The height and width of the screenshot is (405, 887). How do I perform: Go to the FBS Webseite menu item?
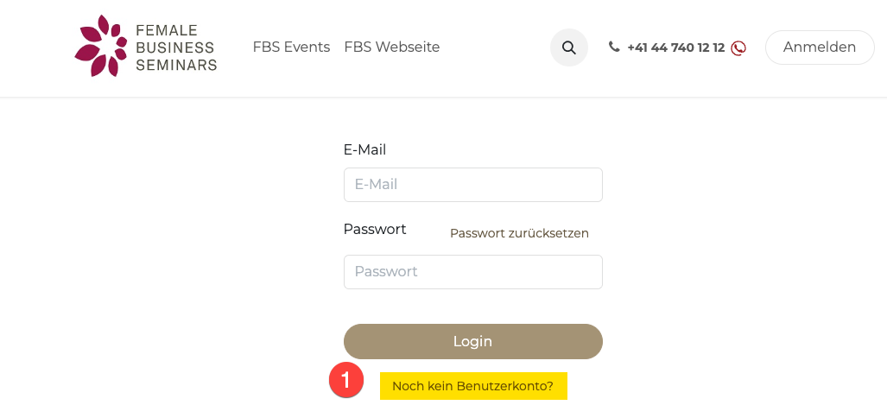[x=392, y=47]
